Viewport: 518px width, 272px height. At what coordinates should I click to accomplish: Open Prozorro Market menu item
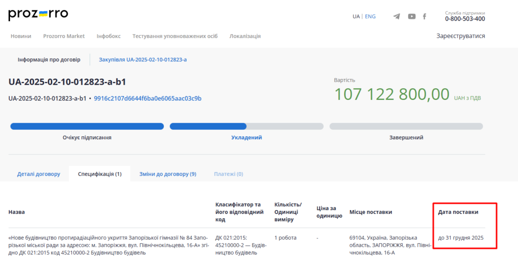[x=64, y=36]
